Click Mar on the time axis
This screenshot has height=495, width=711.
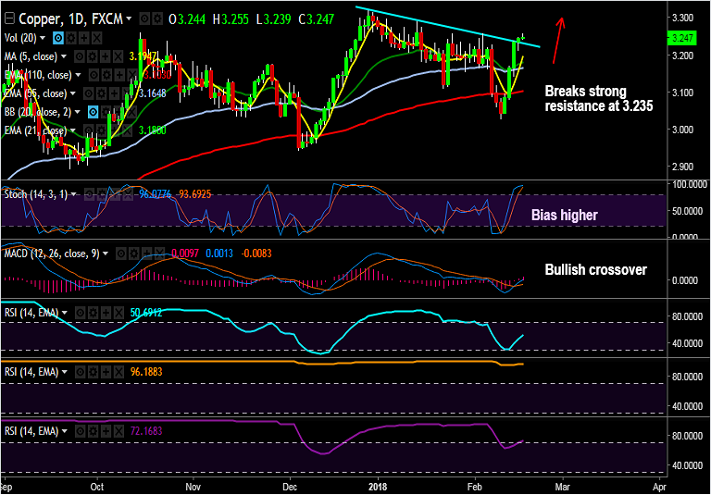[563, 487]
